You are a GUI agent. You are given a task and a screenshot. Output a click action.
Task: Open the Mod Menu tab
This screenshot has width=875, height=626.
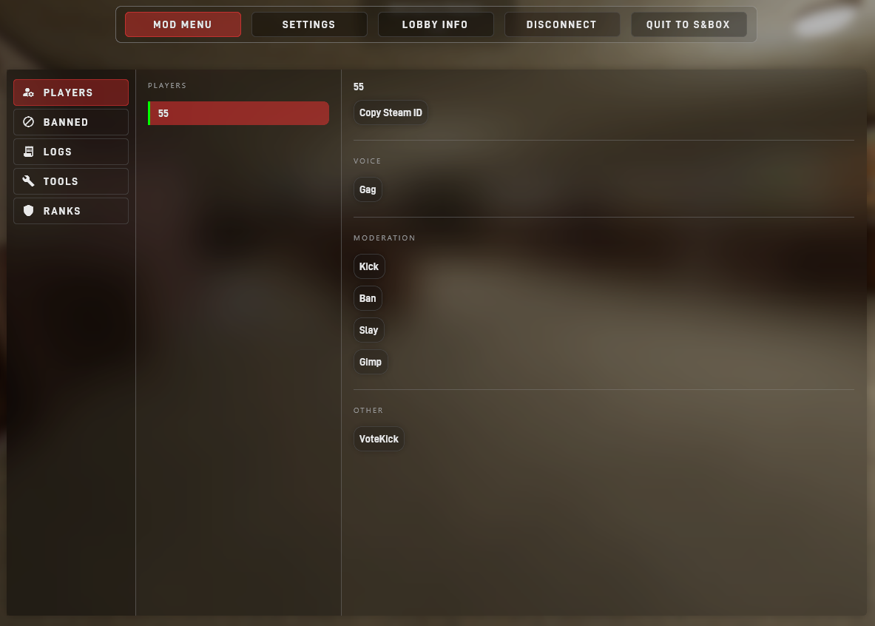coord(183,24)
